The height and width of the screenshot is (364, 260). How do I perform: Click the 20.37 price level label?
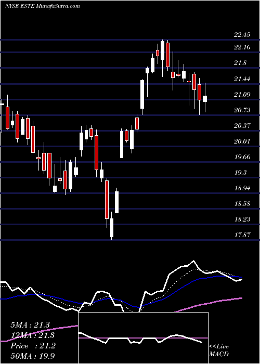242,126
